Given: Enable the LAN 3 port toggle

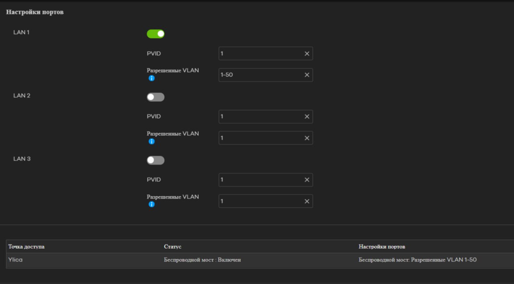Looking at the screenshot, I should click(x=156, y=160).
